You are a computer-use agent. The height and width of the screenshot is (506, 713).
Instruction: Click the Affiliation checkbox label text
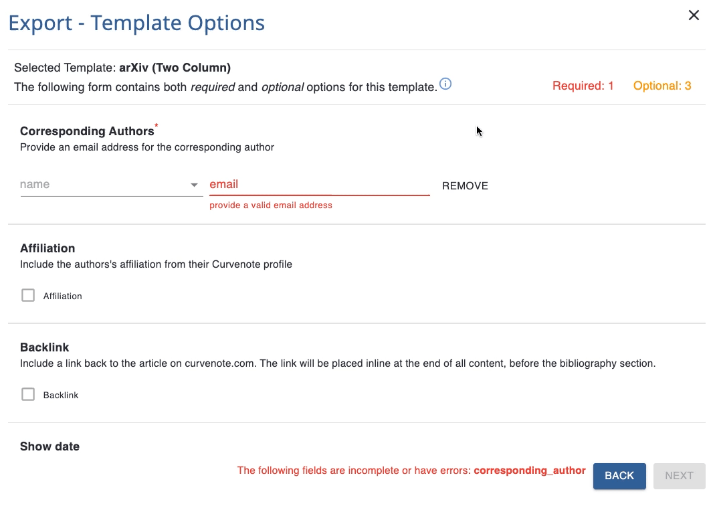point(63,296)
